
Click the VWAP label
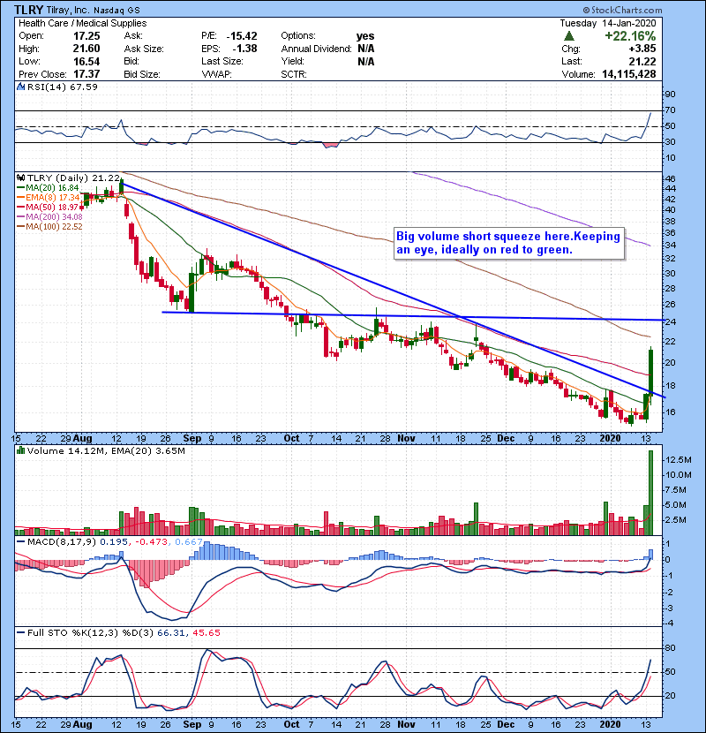(x=217, y=74)
